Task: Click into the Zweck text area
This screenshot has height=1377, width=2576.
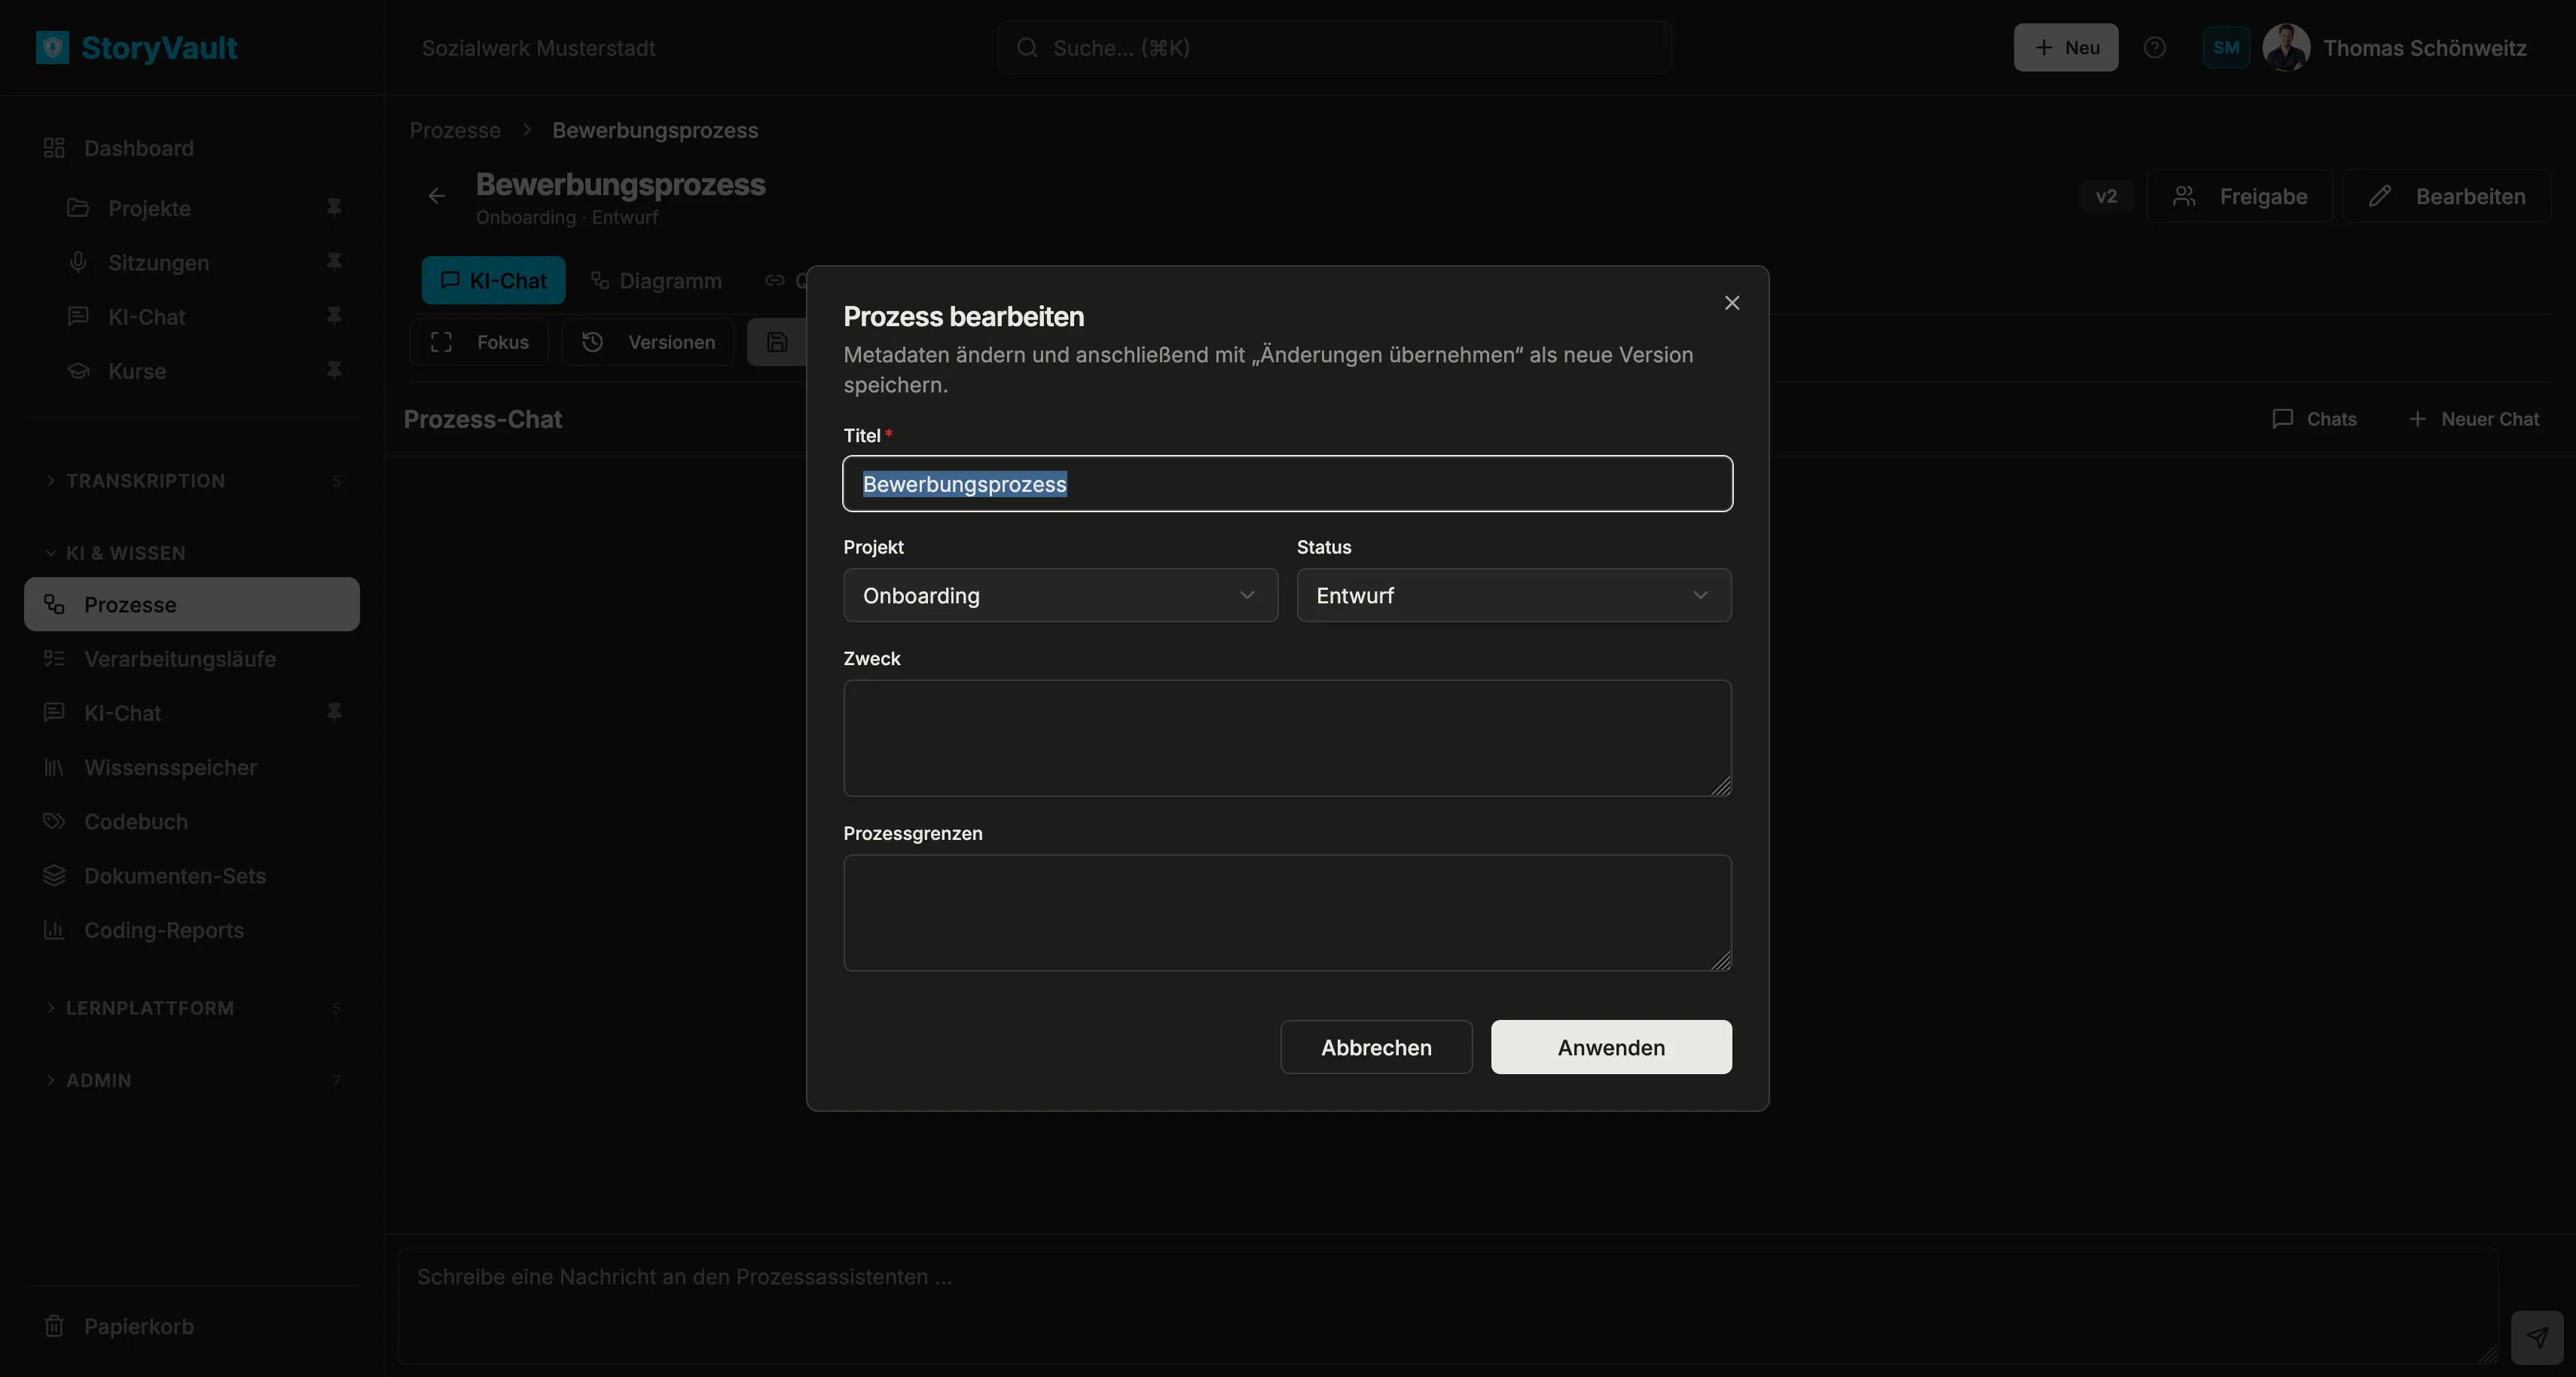Action: coord(1287,738)
